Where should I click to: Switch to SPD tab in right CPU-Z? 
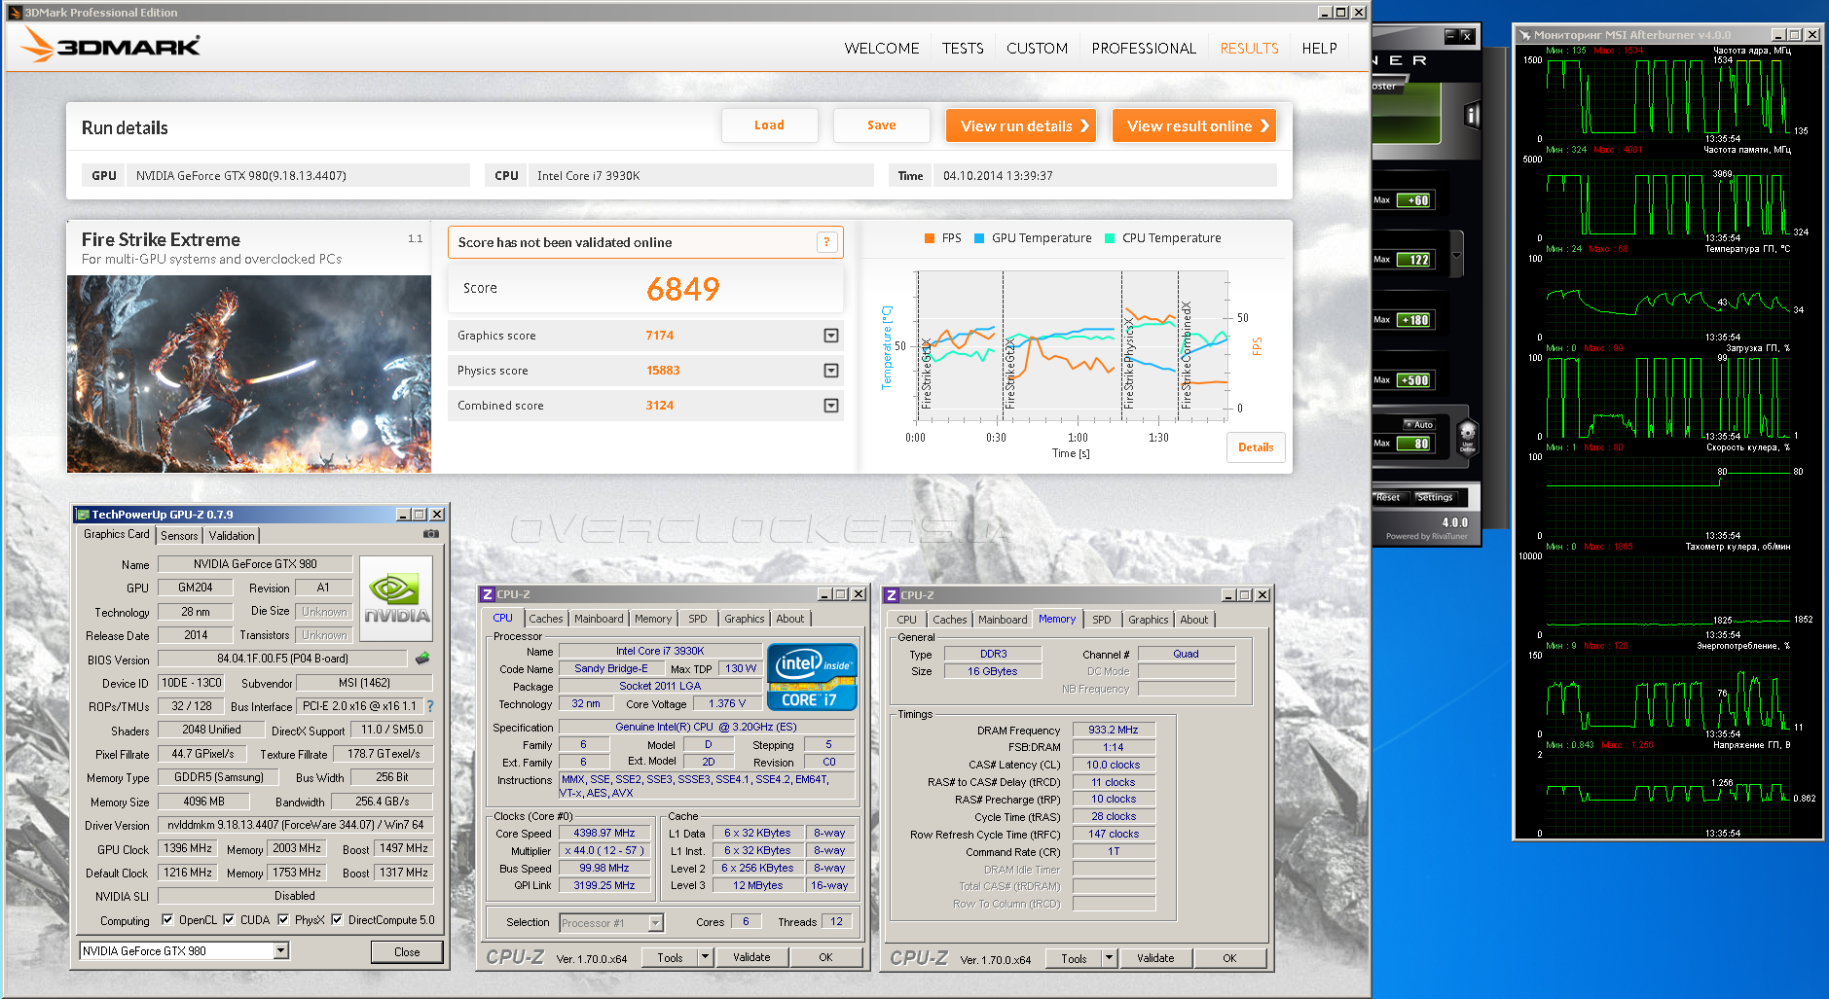1102,620
